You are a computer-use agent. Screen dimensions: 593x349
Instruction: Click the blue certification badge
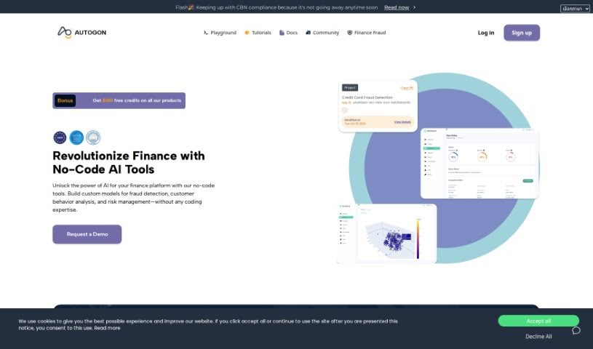(x=76, y=137)
